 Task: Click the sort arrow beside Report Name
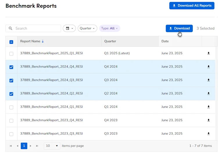click(x=43, y=41)
